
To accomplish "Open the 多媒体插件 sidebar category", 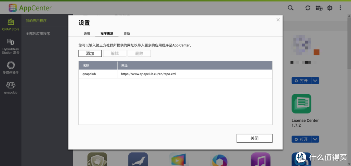I will (x=11, y=68).
